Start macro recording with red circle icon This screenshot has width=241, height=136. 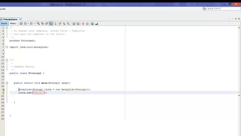(x=83, y=23)
